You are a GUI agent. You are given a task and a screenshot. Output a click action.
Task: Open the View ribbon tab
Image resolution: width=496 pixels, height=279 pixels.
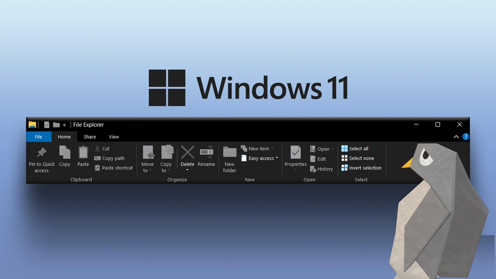(114, 137)
